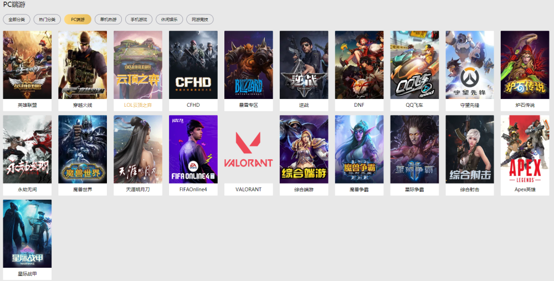Click the 英雄联盟 caption text
Image resolution: width=554 pixels, height=281 pixels.
27,105
